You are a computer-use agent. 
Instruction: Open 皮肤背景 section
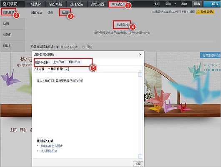(x=8, y=12)
